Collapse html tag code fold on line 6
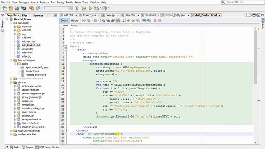This screenshot has width=265, height=149. pos(66,46)
